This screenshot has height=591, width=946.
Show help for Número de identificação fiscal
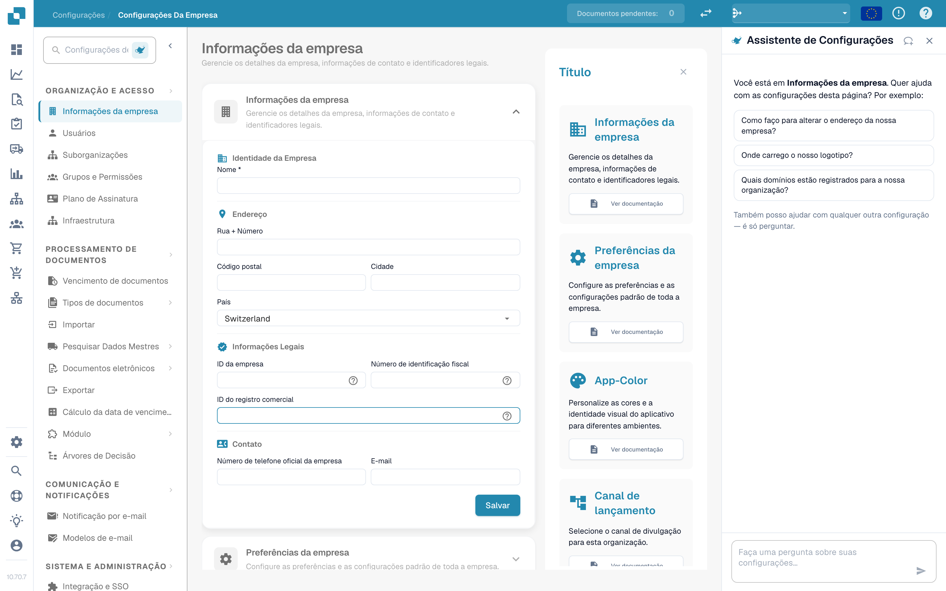coord(507,380)
